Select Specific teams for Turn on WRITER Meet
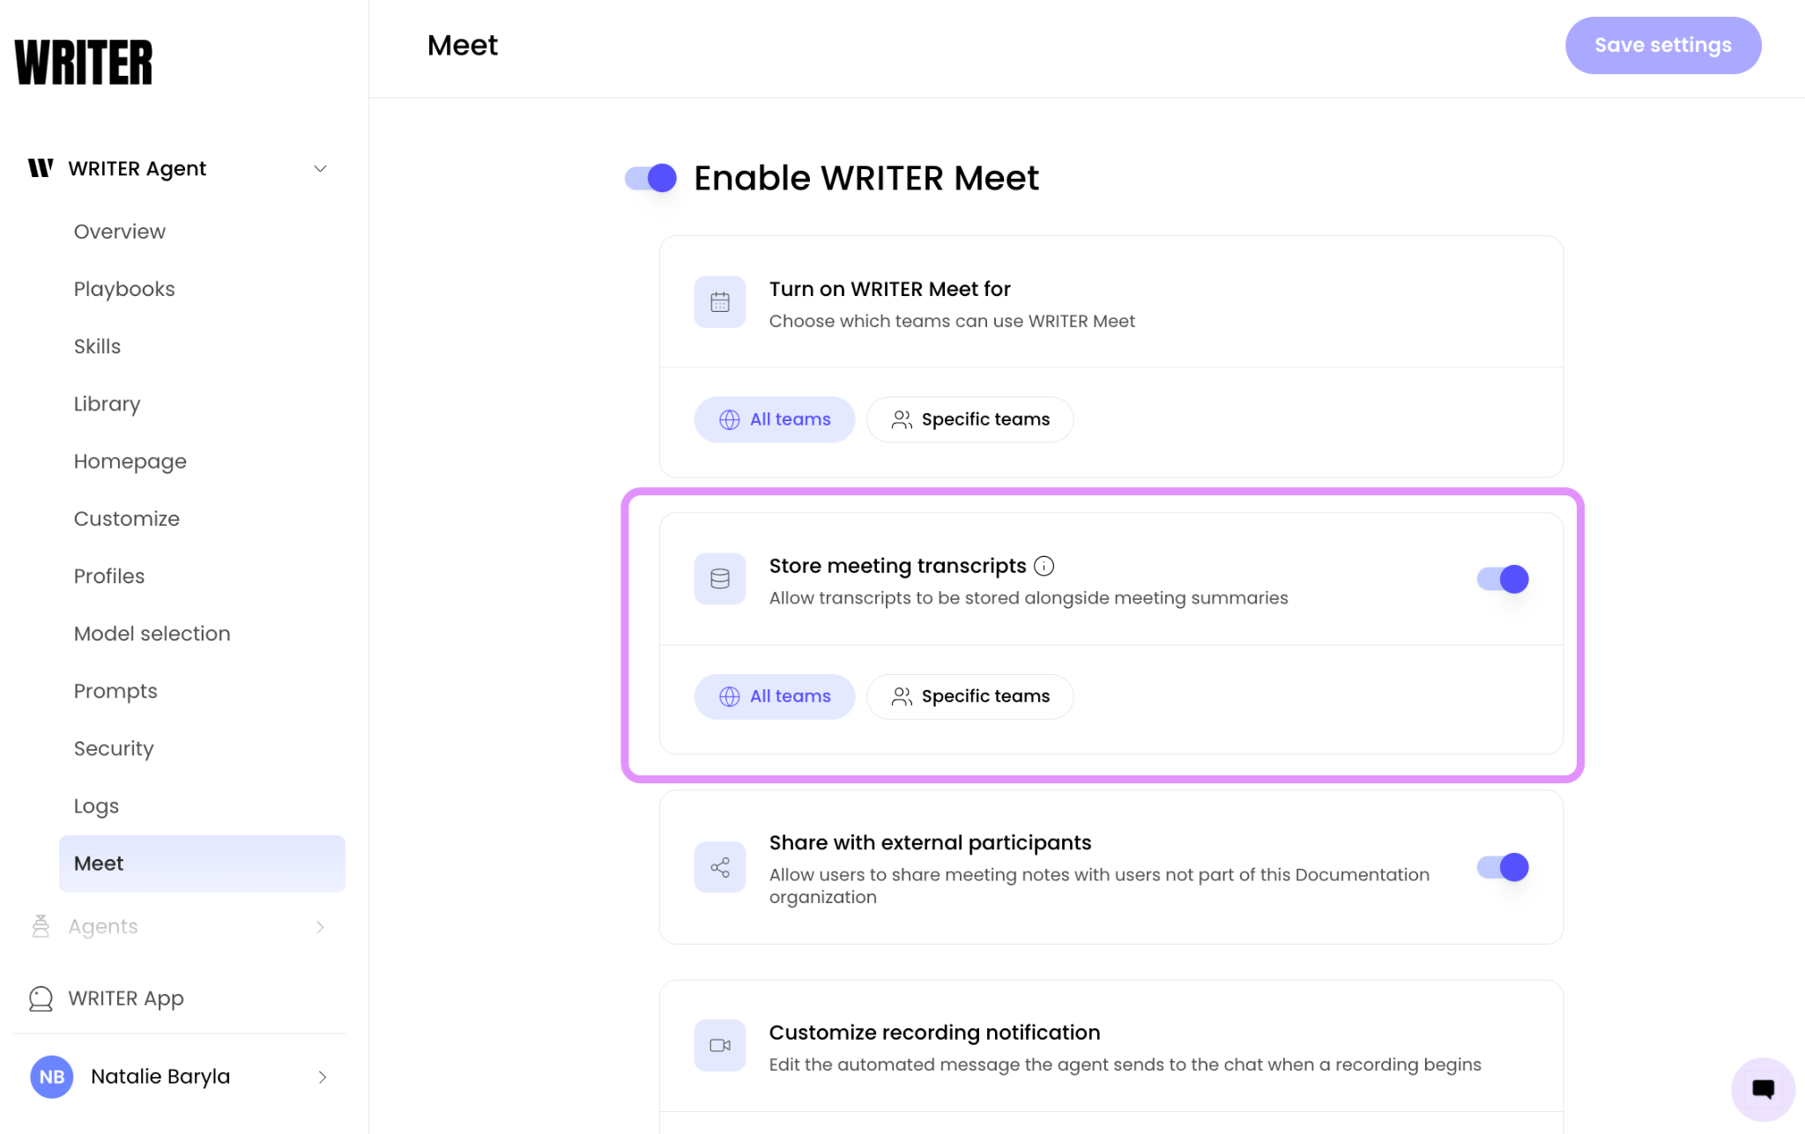Screen dimensions: 1805x1134 point(970,419)
